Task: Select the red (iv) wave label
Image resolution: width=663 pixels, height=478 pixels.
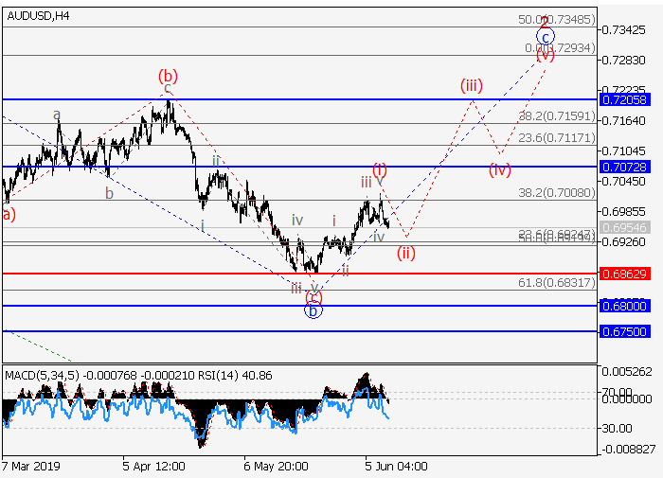Action: 500,170
